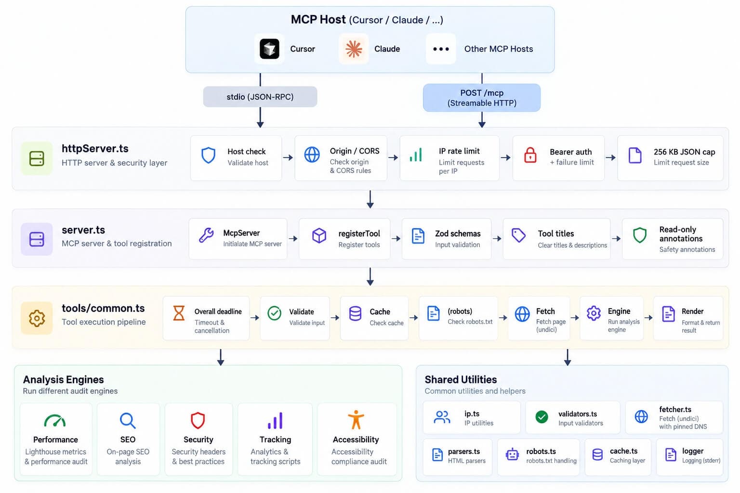This screenshot has height=493, width=740.
Task: Click the green httpServer.ts server icon
Action: 37,158
